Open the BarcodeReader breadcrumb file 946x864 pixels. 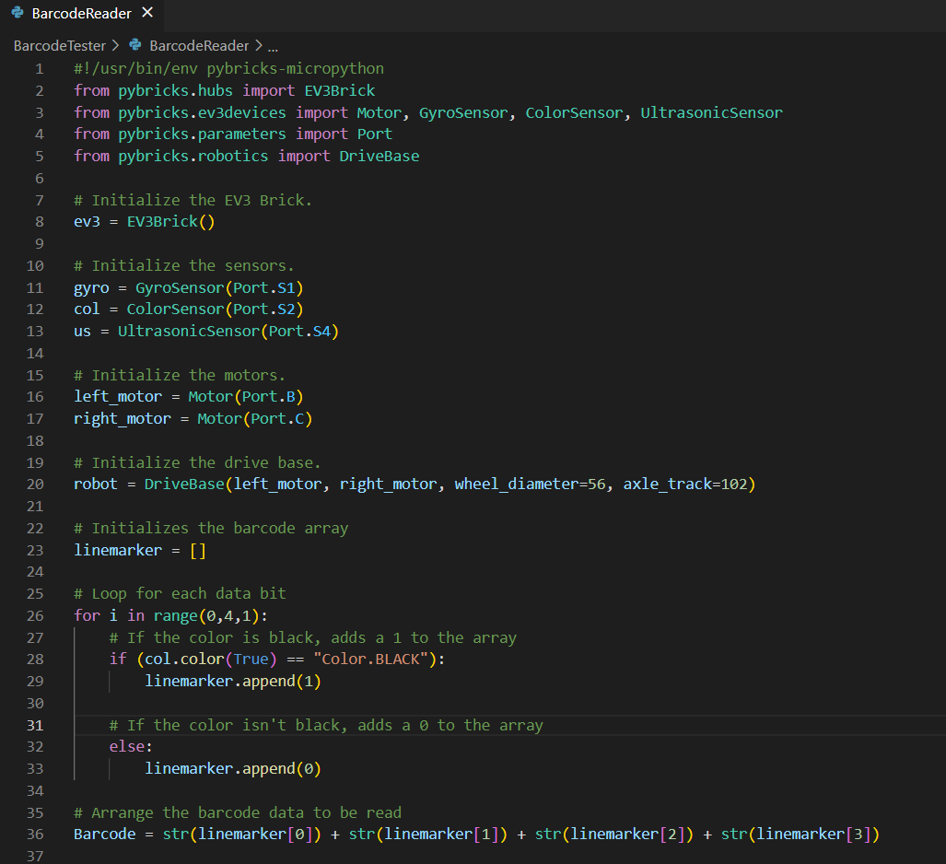[199, 46]
